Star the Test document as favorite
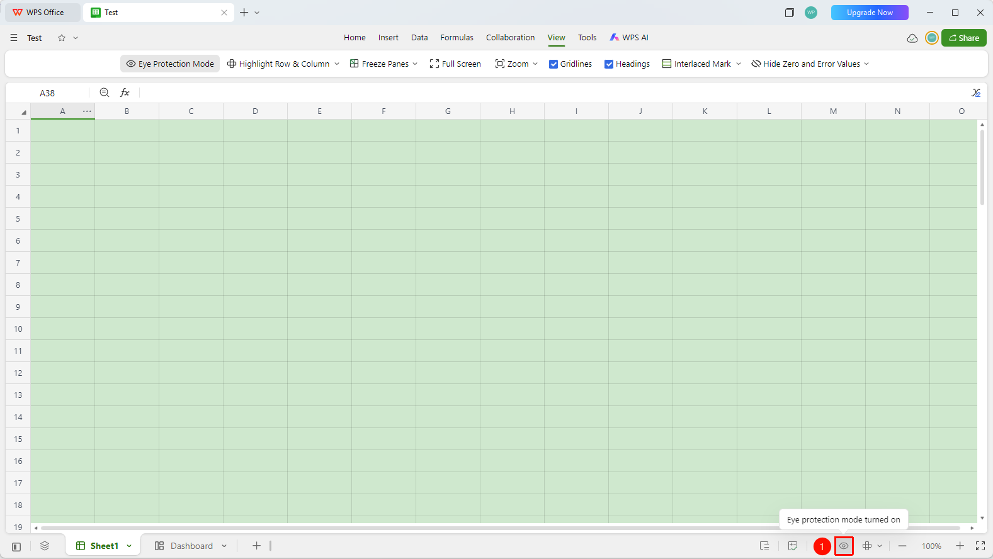 pyautogui.click(x=62, y=38)
